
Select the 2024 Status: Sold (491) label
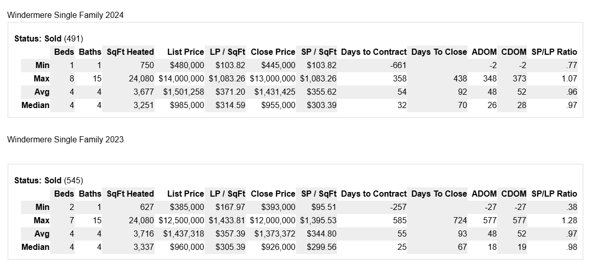point(49,38)
